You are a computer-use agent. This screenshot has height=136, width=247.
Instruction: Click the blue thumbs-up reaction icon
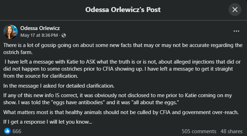pyautogui.click(x=7, y=131)
